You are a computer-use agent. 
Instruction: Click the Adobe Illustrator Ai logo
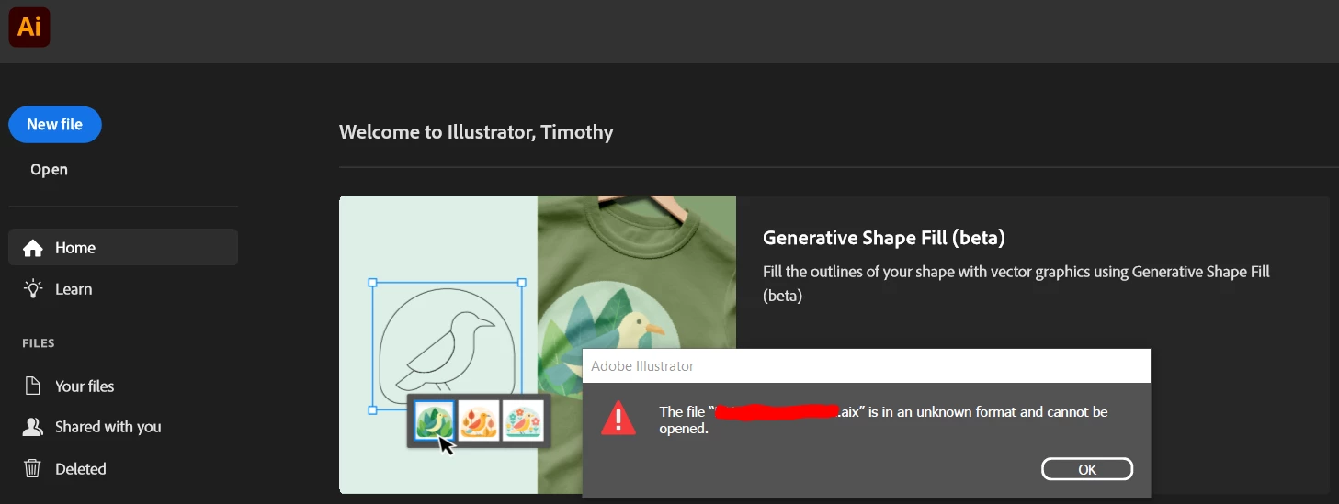coord(29,27)
